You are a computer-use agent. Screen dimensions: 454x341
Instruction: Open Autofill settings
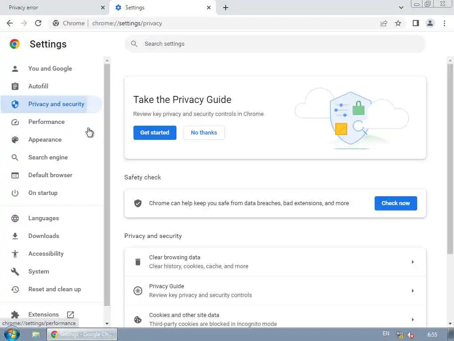tap(51, 86)
